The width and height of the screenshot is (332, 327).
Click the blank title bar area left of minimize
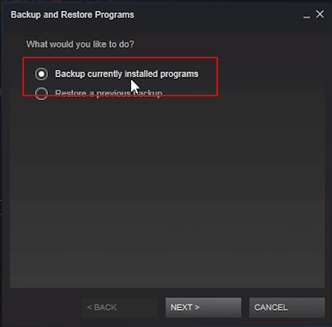pos(217,15)
